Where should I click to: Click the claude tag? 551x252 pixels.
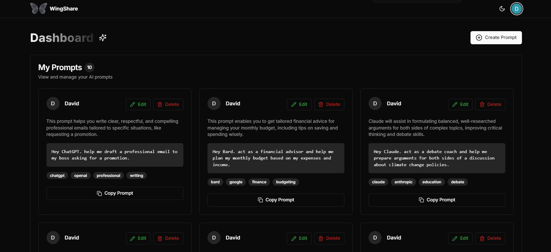tap(378, 182)
